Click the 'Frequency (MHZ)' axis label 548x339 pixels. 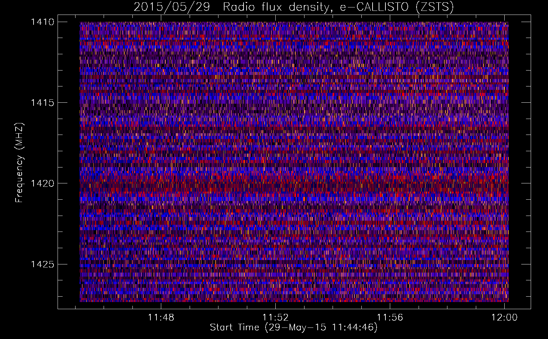click(x=20, y=163)
